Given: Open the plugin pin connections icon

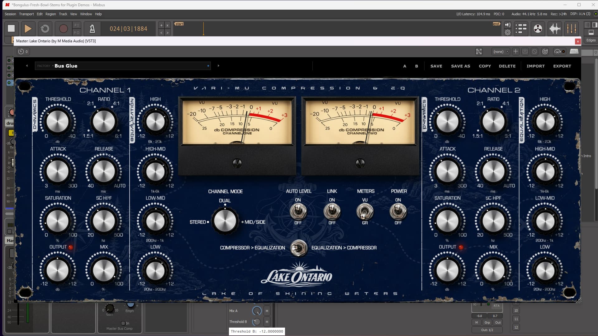Looking at the screenshot, I should 479,52.
